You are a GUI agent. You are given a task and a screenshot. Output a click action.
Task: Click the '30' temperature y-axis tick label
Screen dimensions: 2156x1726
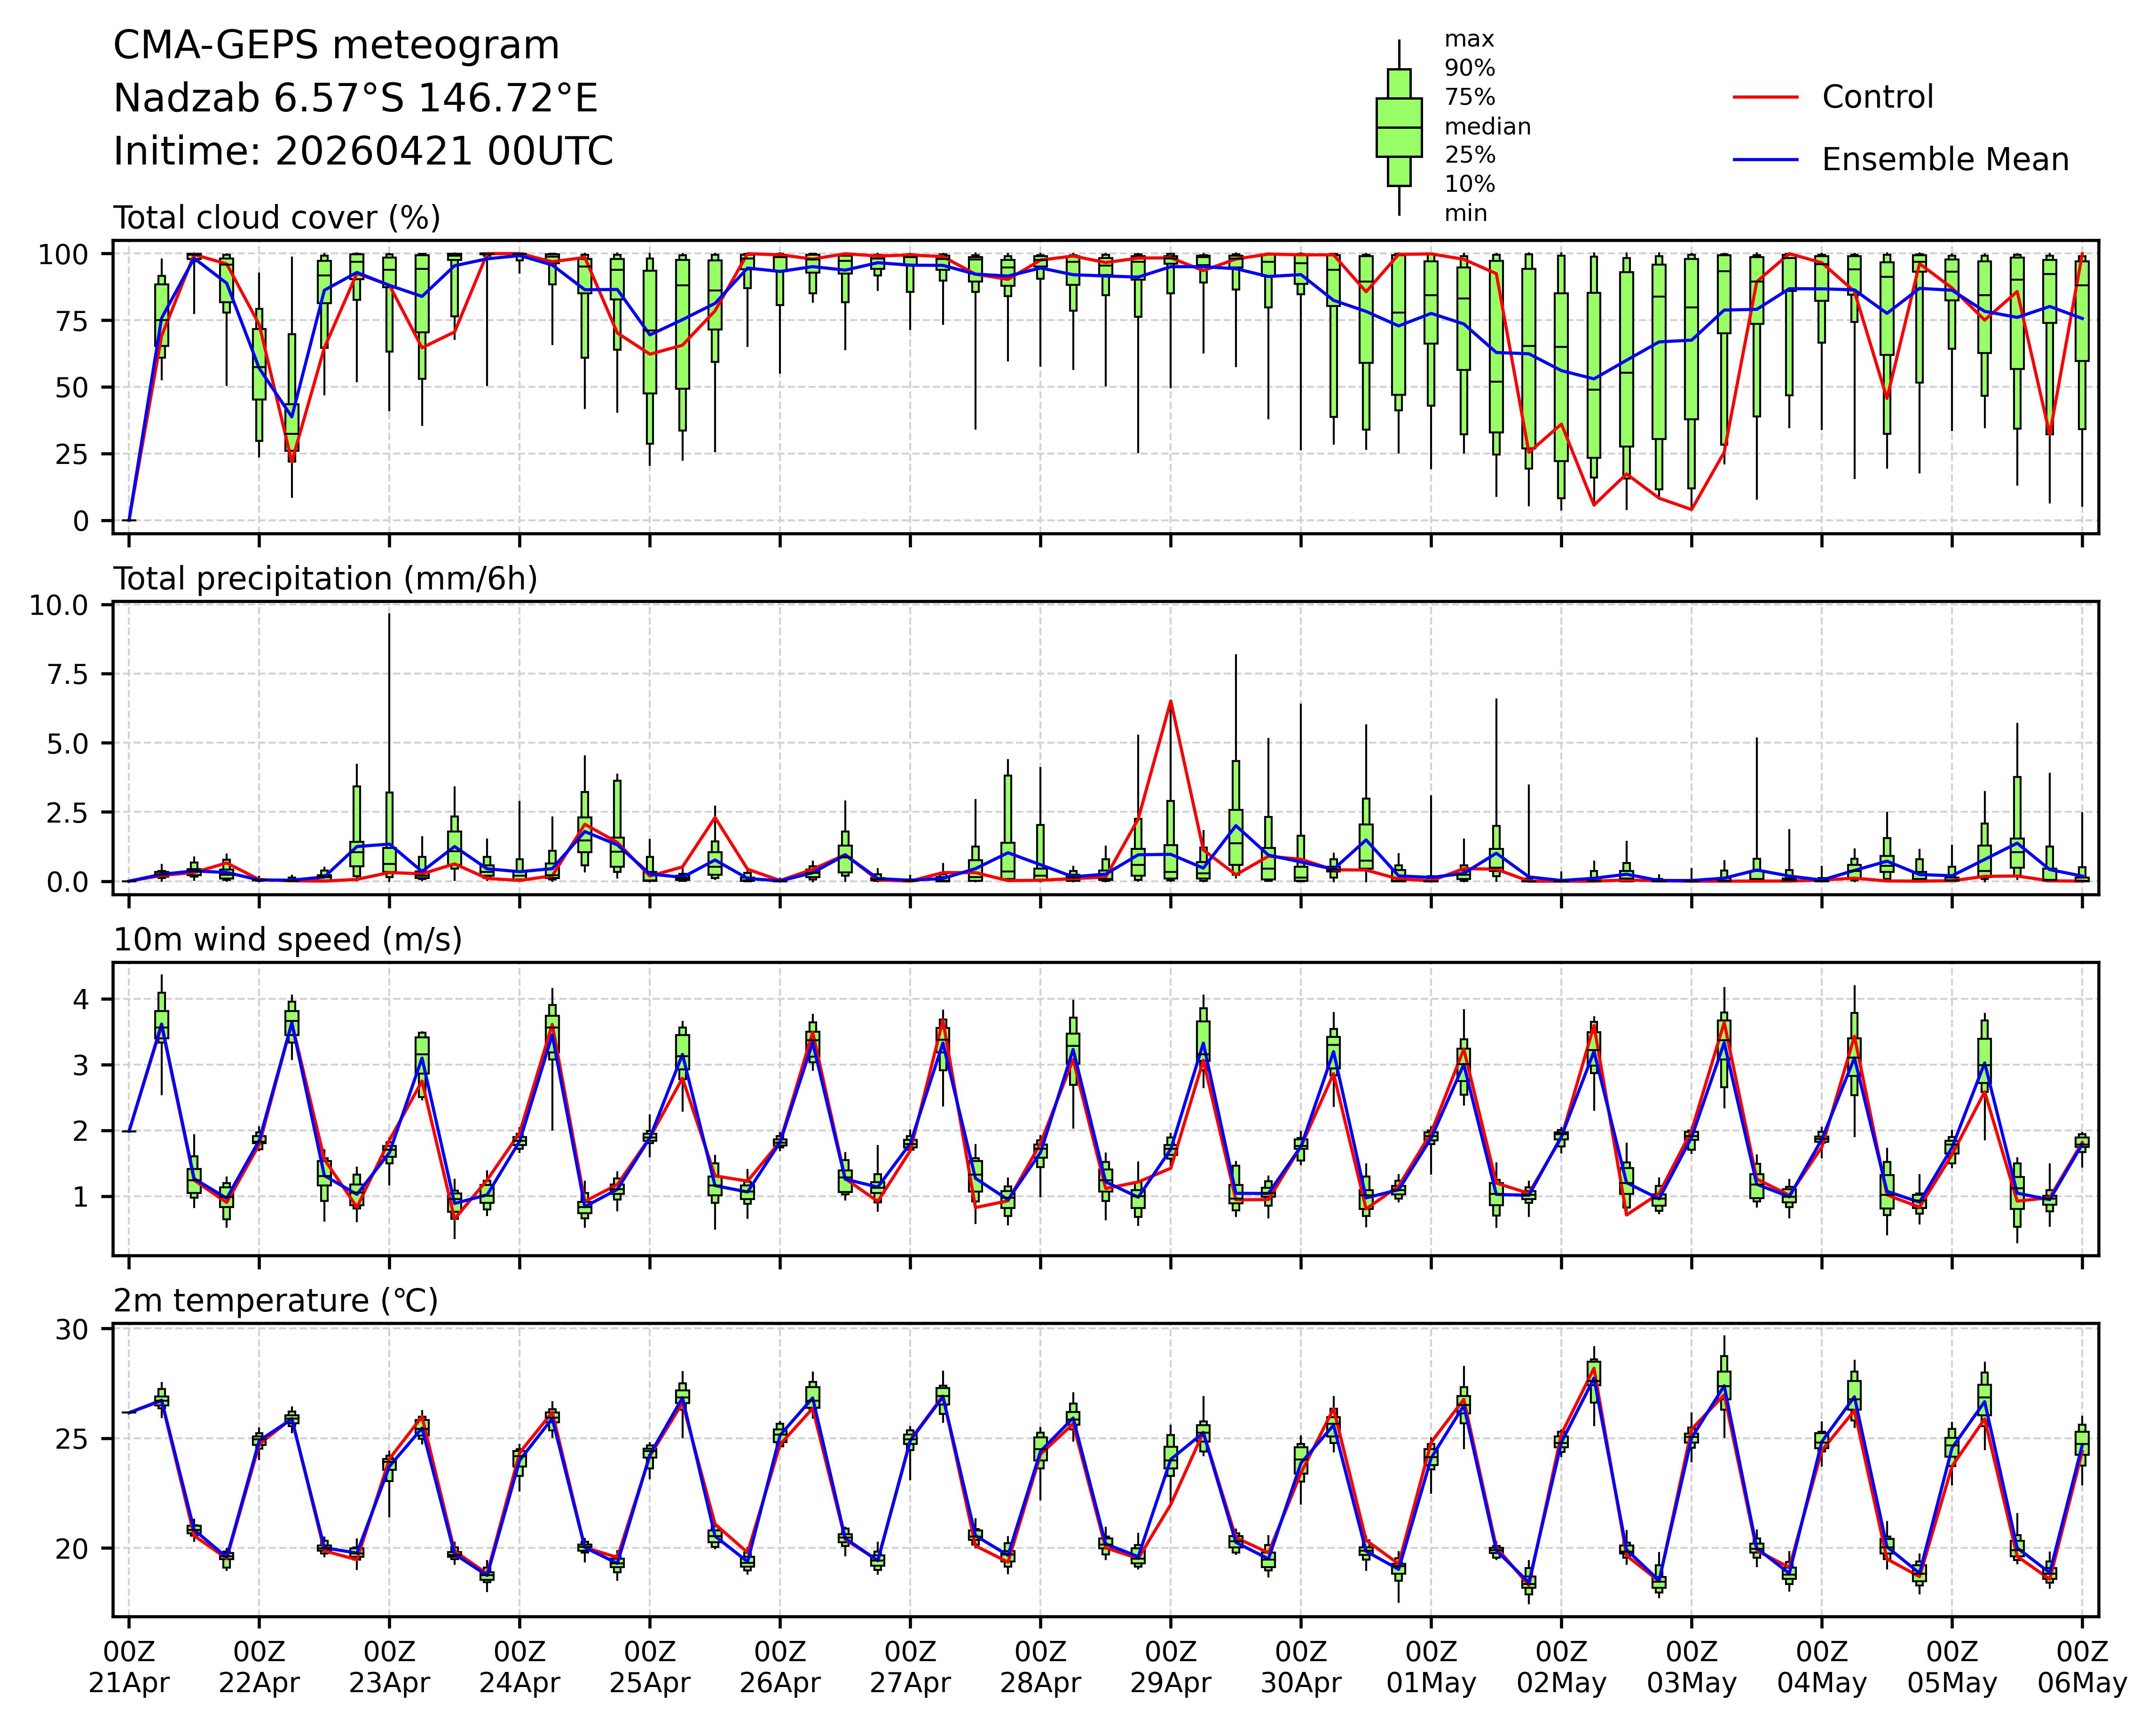[x=73, y=1329]
